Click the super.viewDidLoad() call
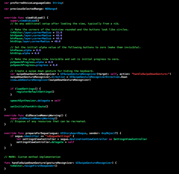The height and width of the screenshot is (174, 179). [24, 20]
